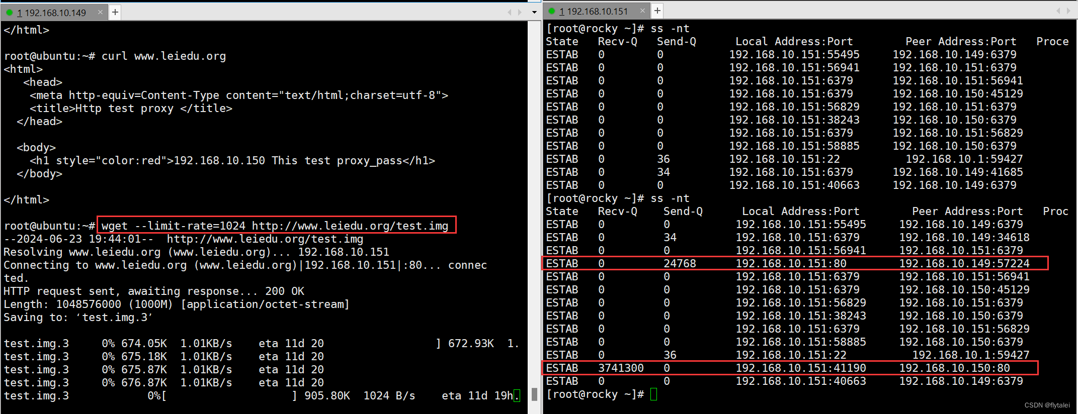This screenshot has height=414, width=1078.
Task: Click the wget --limit-rate=1024 command text
Action: (275, 226)
